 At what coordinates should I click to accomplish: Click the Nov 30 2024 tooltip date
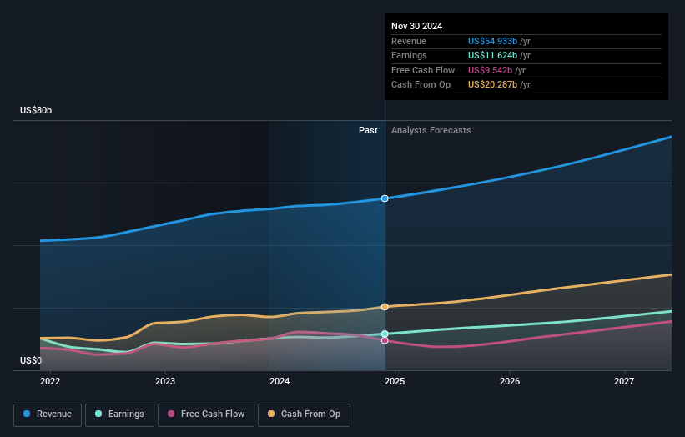click(417, 26)
